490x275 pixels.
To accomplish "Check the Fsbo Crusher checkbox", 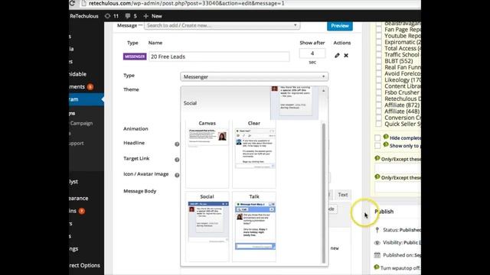I will (379, 93).
